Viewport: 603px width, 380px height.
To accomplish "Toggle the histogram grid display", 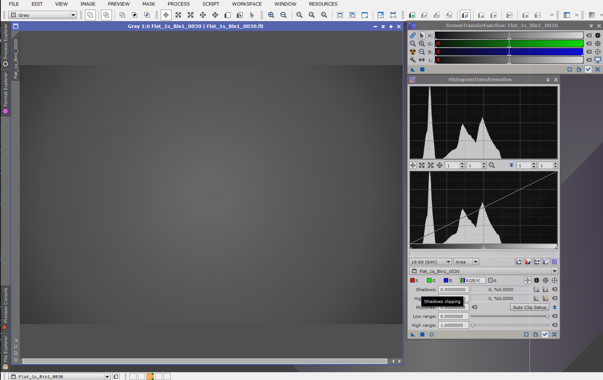I will point(554,262).
